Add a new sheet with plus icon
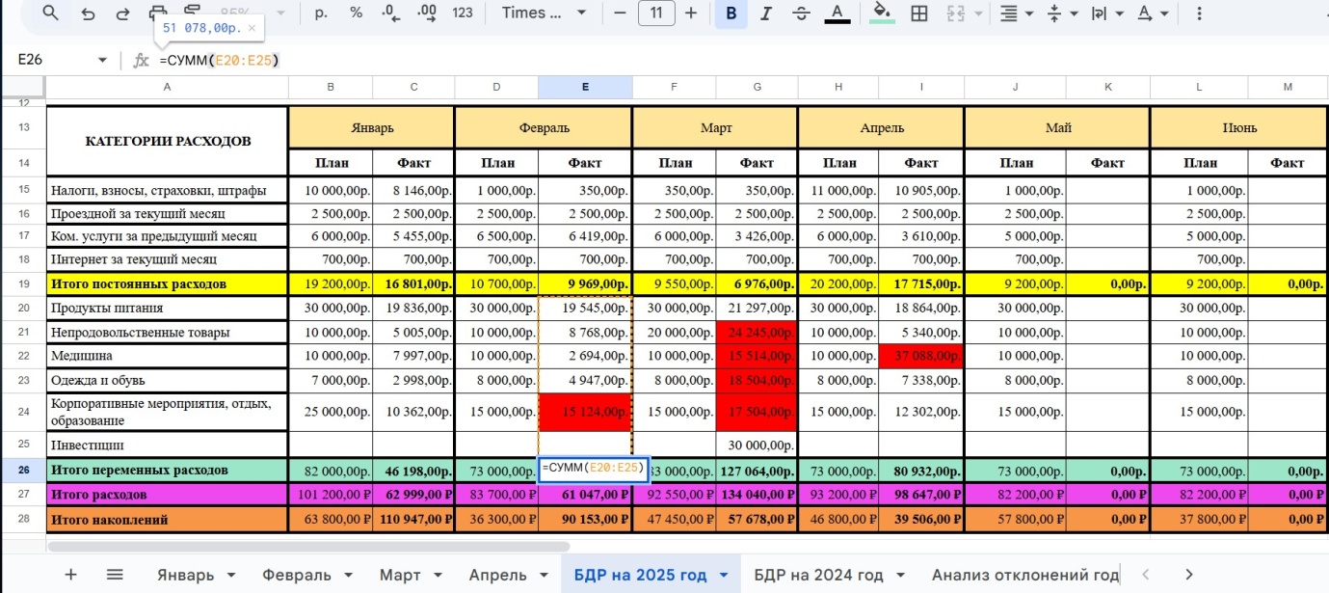Image resolution: width=1329 pixels, height=593 pixels. (x=70, y=575)
